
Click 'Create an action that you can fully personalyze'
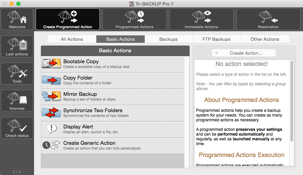click(102, 148)
